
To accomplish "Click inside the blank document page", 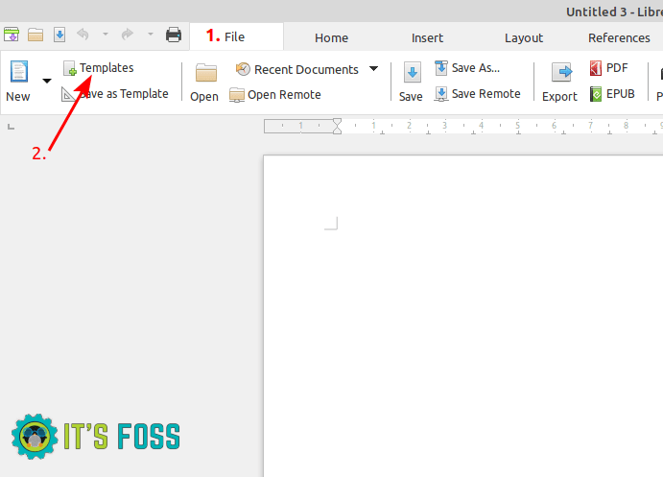I will pos(461,317).
